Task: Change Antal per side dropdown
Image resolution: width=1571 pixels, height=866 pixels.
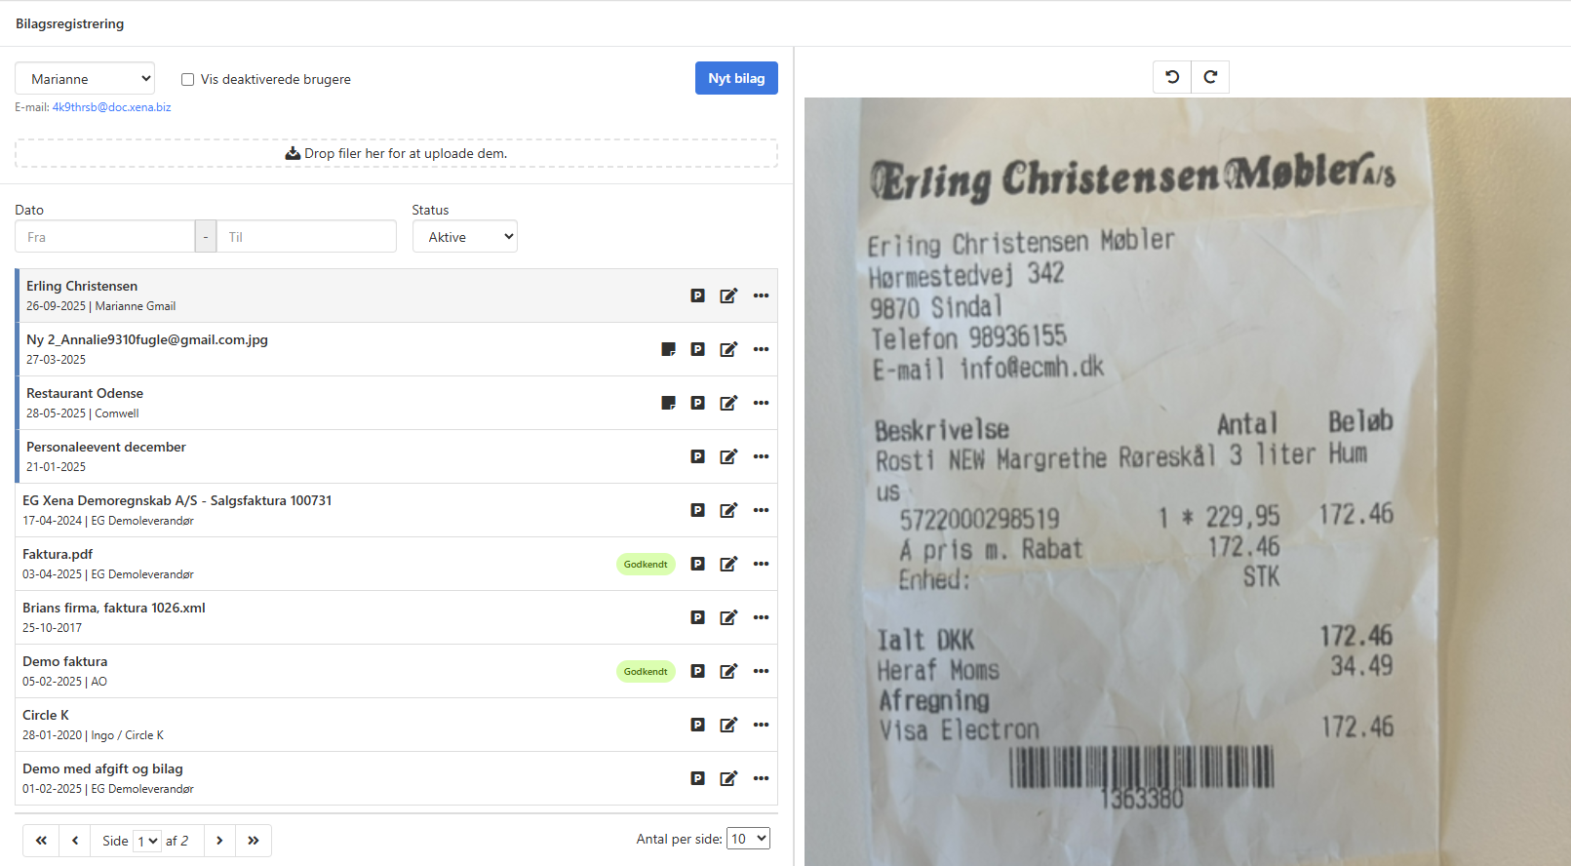Action: pyautogui.click(x=748, y=839)
